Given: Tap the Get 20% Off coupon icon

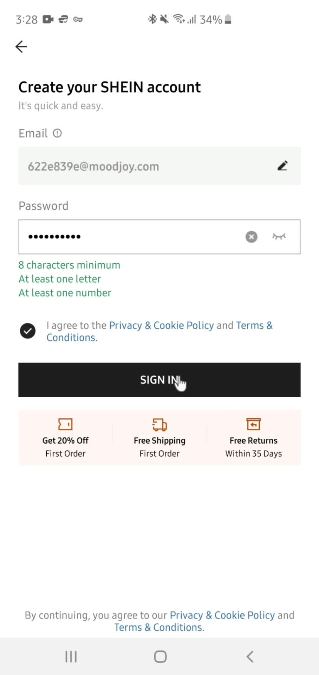Looking at the screenshot, I should tap(65, 424).
